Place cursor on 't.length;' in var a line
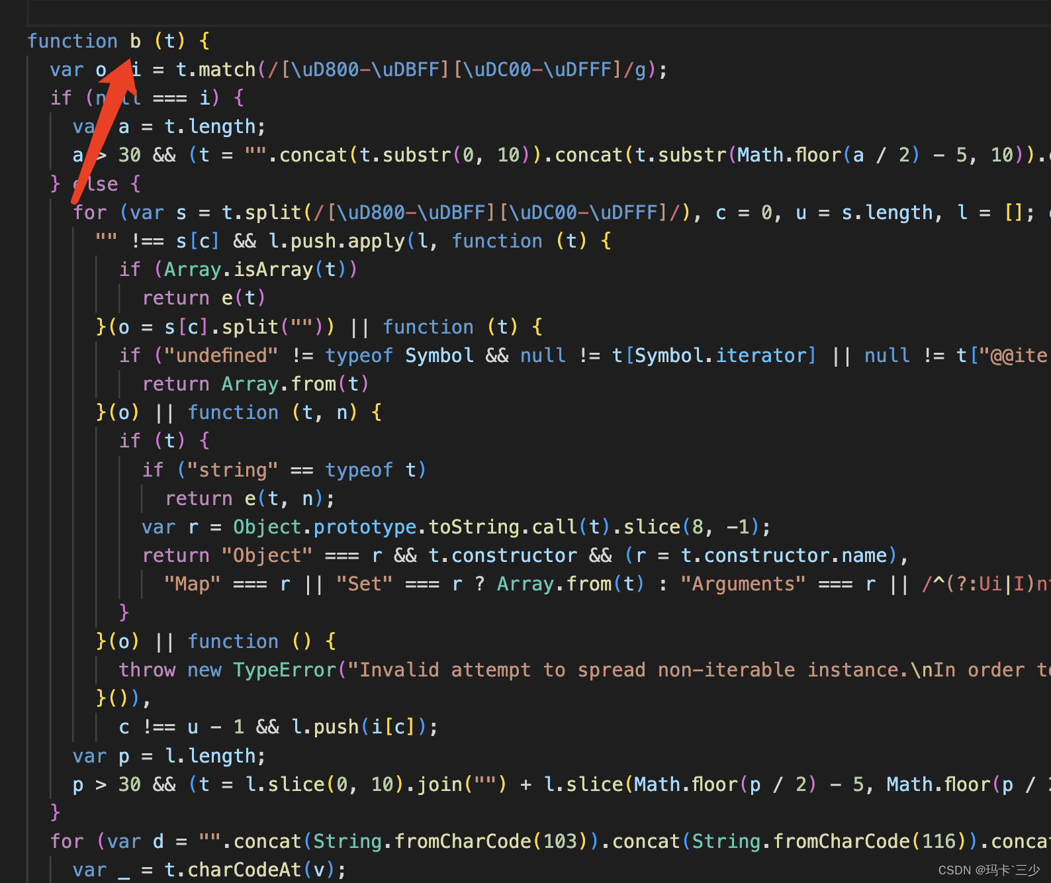Screen dimensions: 1051x883 [215, 126]
